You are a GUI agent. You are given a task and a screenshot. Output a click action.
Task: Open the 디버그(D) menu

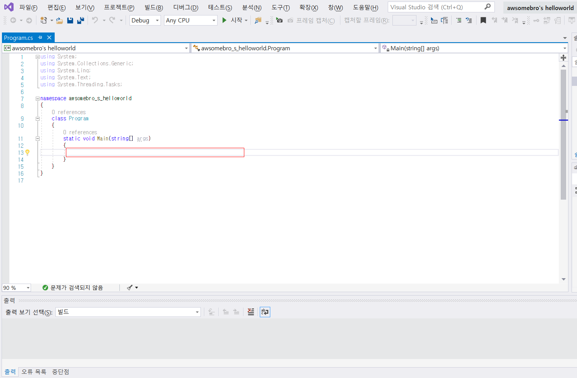(x=185, y=7)
